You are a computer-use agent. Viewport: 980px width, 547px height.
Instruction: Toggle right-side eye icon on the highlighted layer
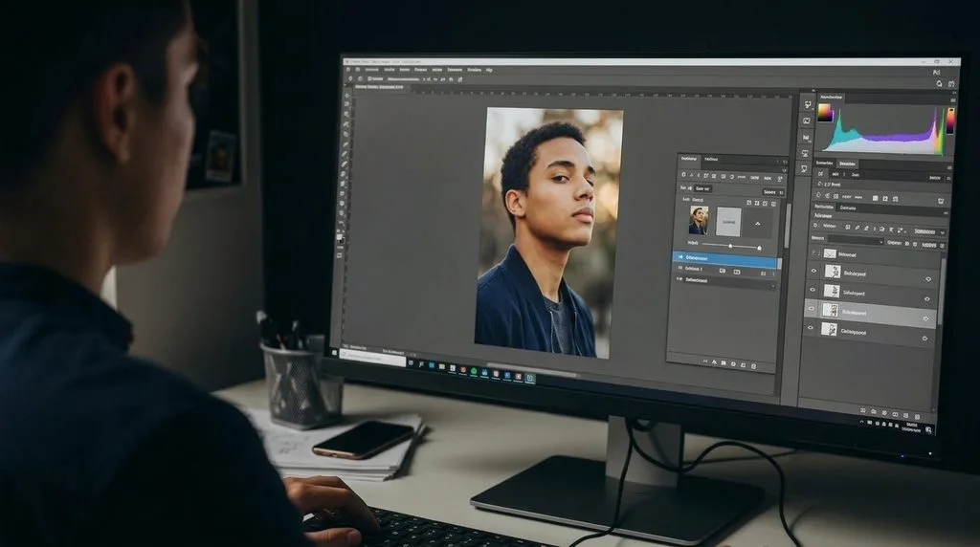pyautogui.click(x=925, y=319)
